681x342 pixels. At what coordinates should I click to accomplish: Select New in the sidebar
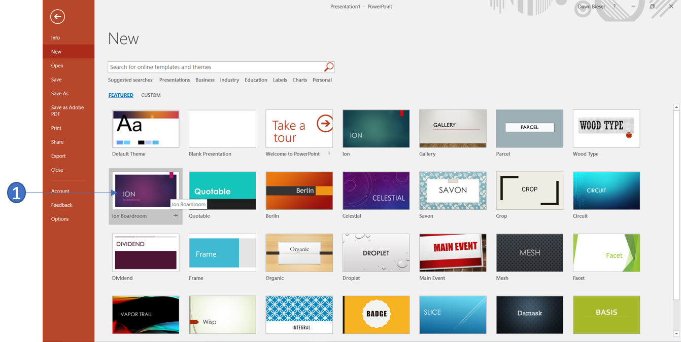[x=69, y=52]
